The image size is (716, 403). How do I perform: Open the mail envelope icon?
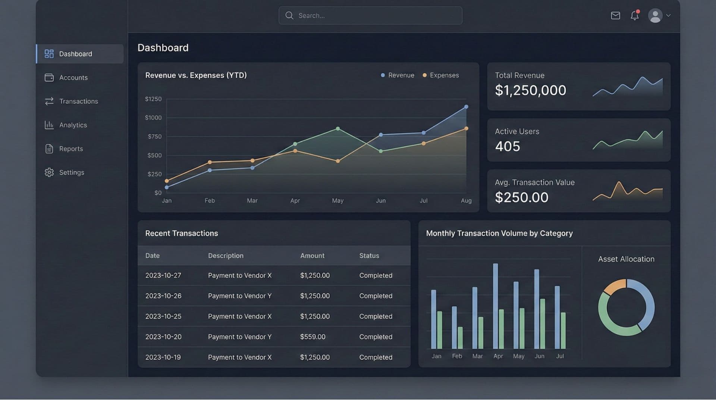(x=615, y=15)
